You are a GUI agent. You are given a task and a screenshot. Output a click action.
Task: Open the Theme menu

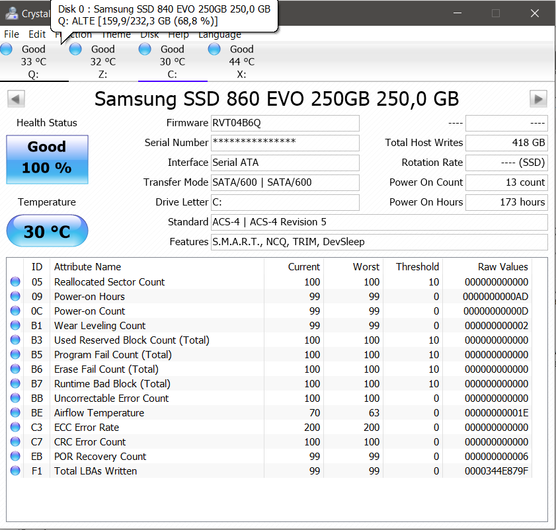(x=116, y=35)
